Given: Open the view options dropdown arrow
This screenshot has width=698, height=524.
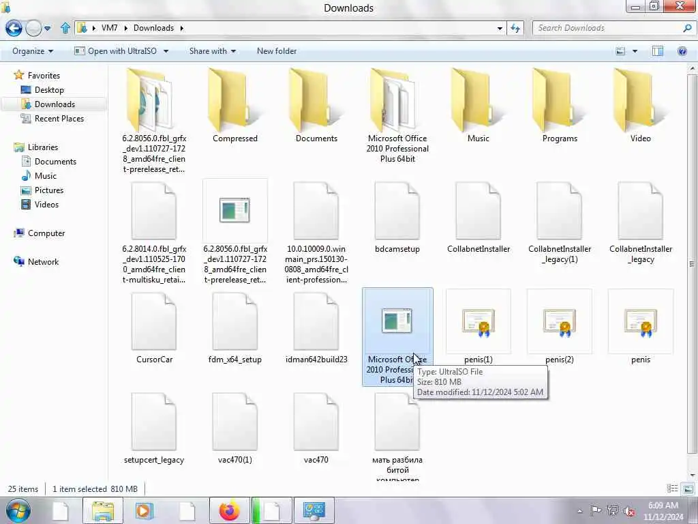Looking at the screenshot, I should (x=635, y=51).
